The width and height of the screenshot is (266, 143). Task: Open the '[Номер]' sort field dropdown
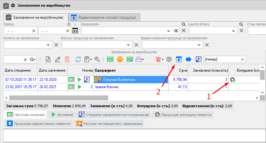point(243,59)
